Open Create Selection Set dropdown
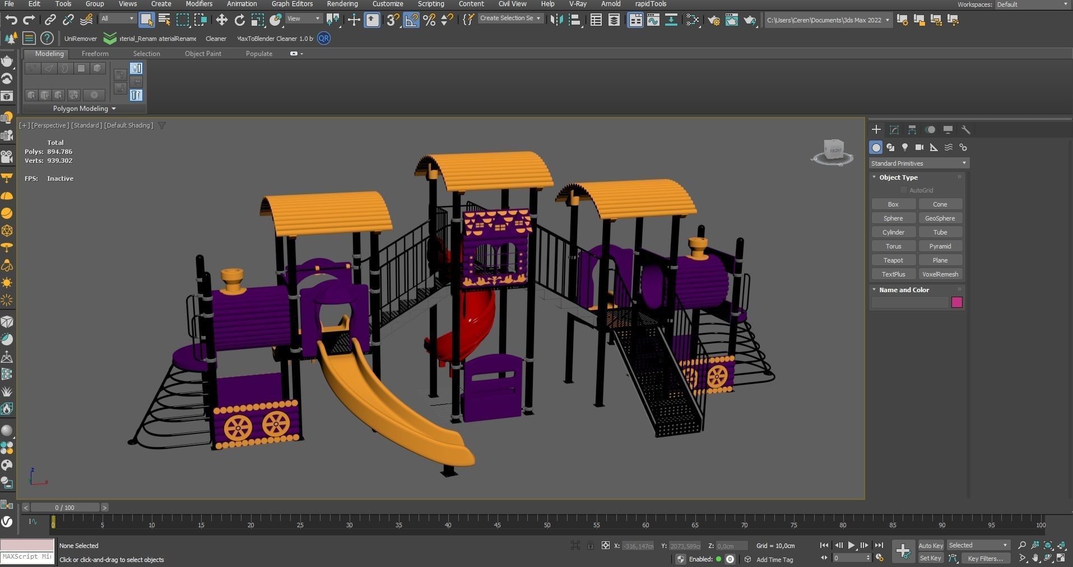 510,18
